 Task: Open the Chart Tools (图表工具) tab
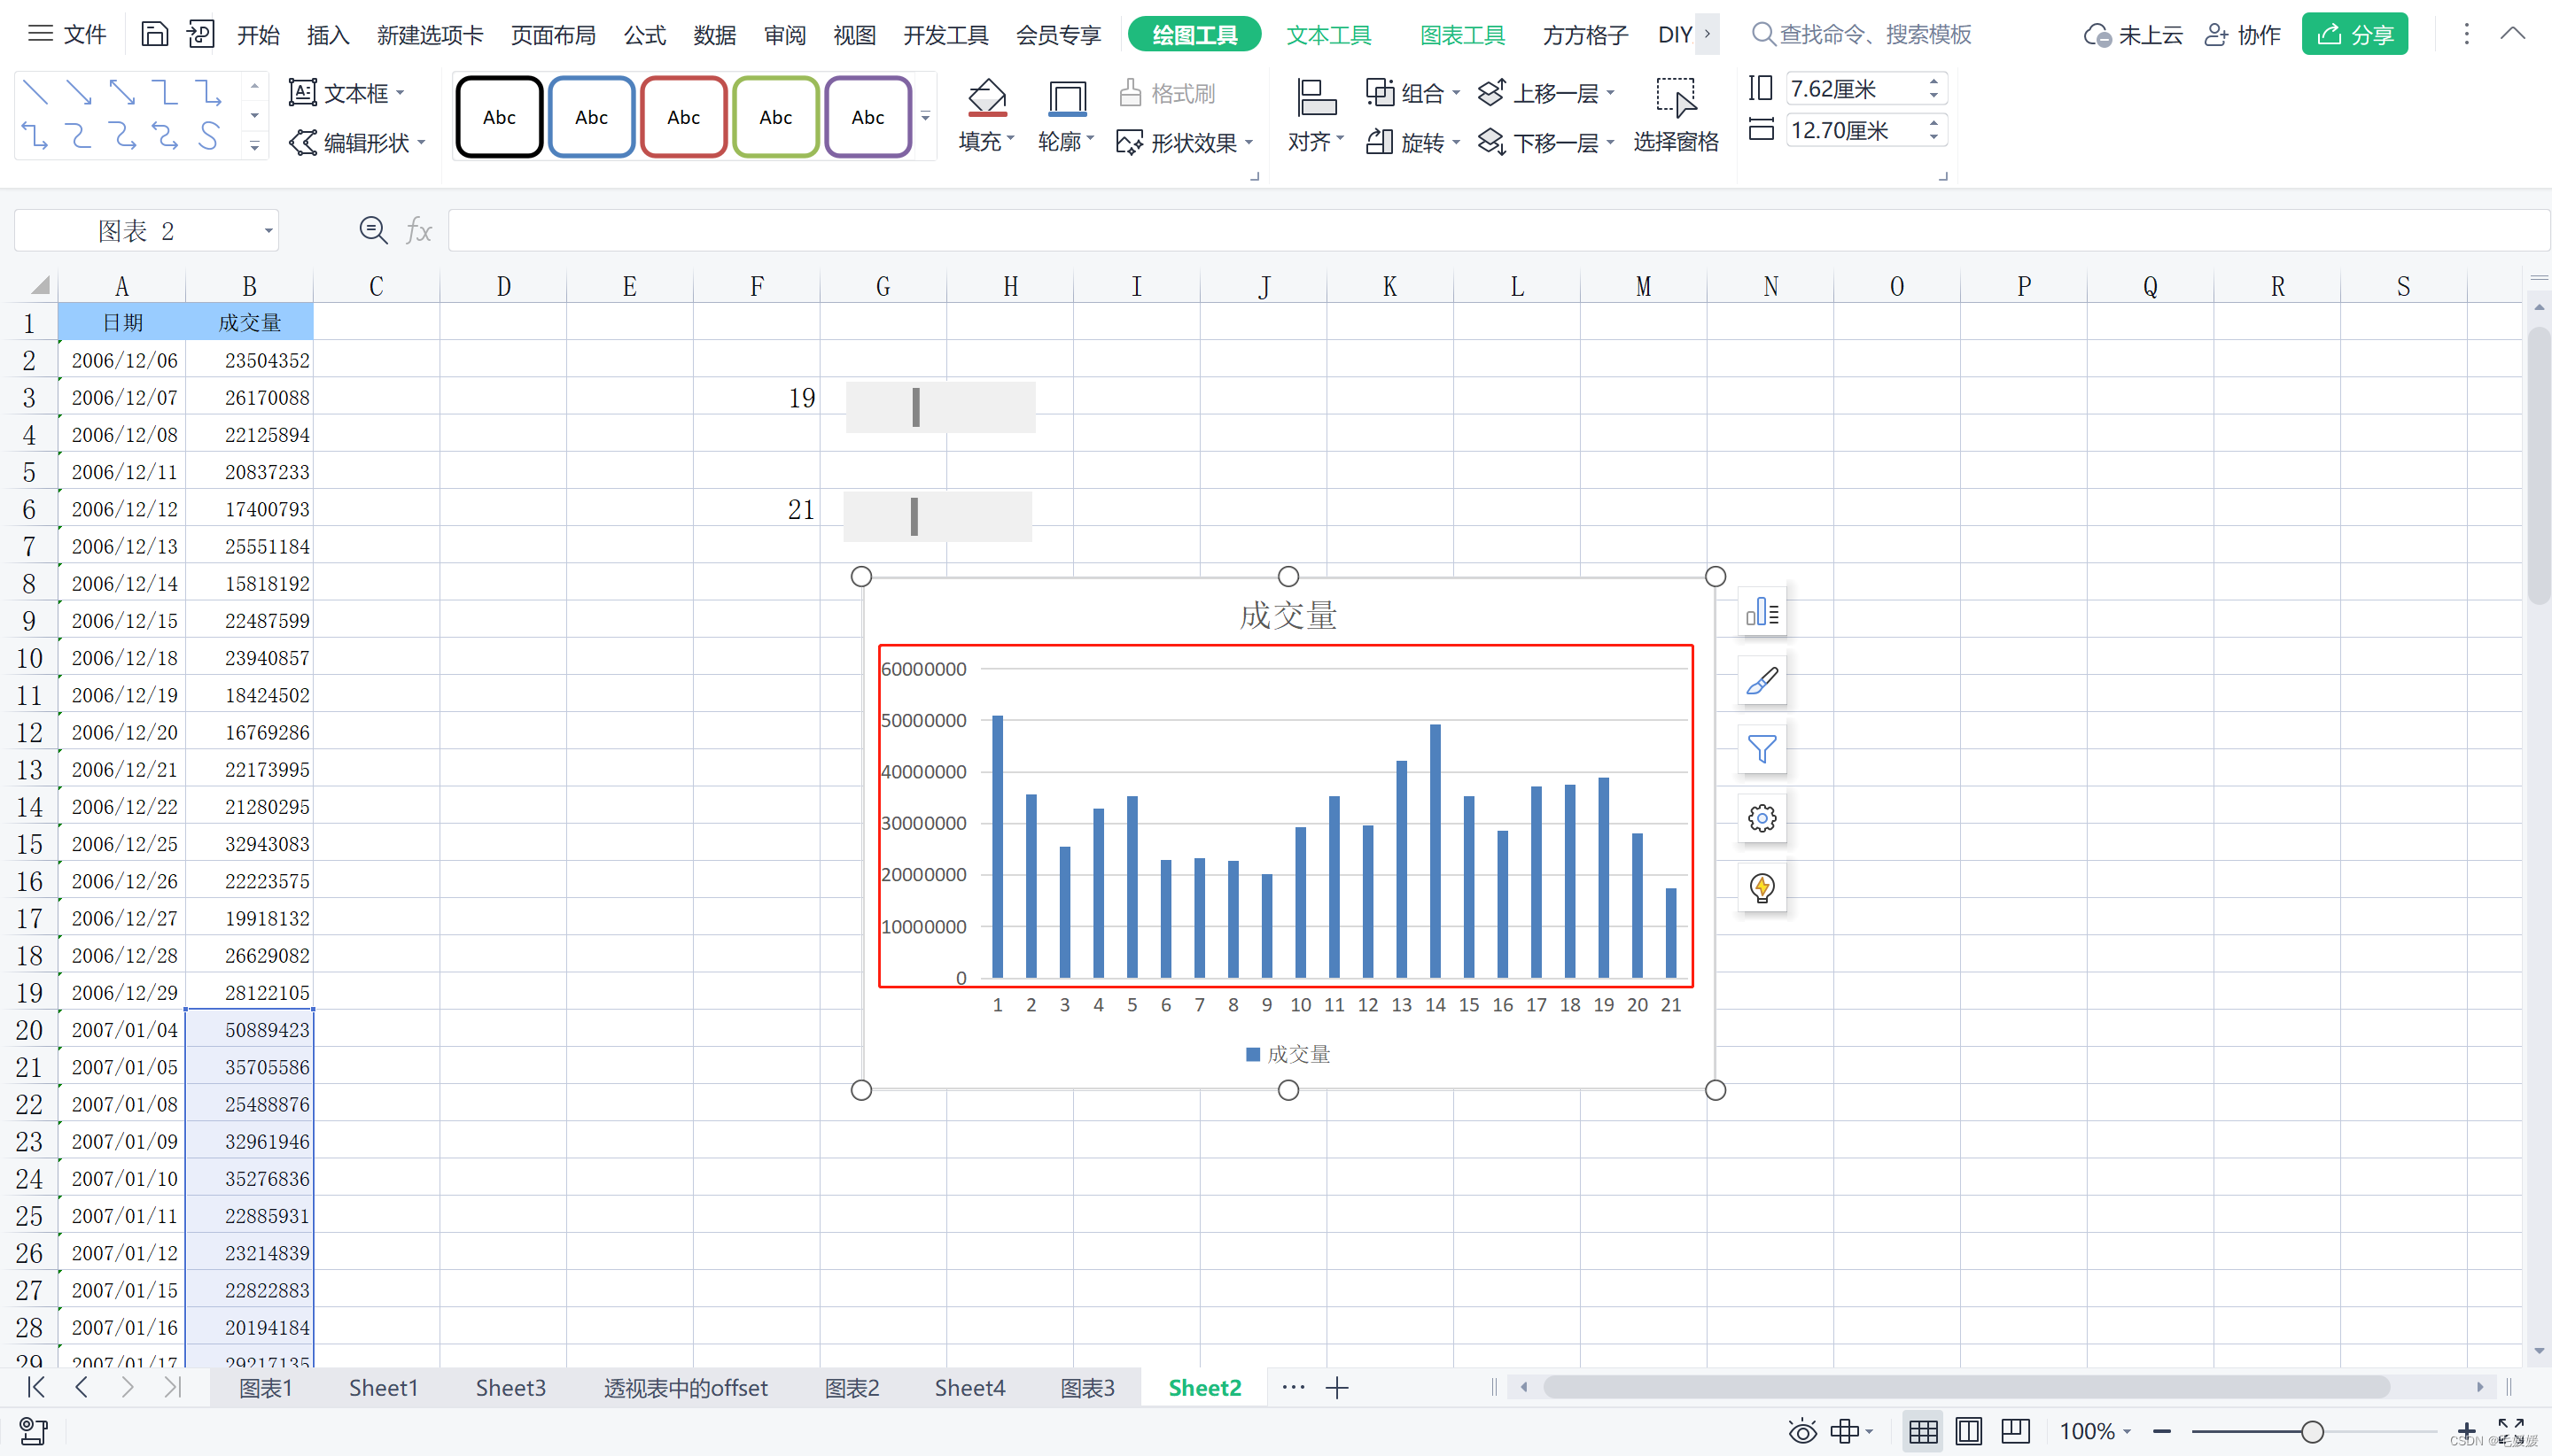[x=1463, y=35]
